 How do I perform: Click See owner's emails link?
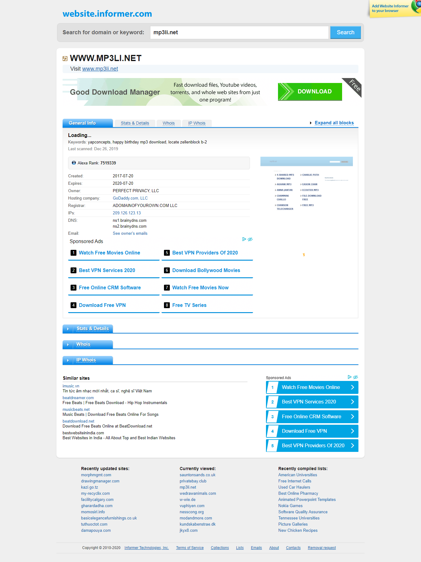point(130,233)
